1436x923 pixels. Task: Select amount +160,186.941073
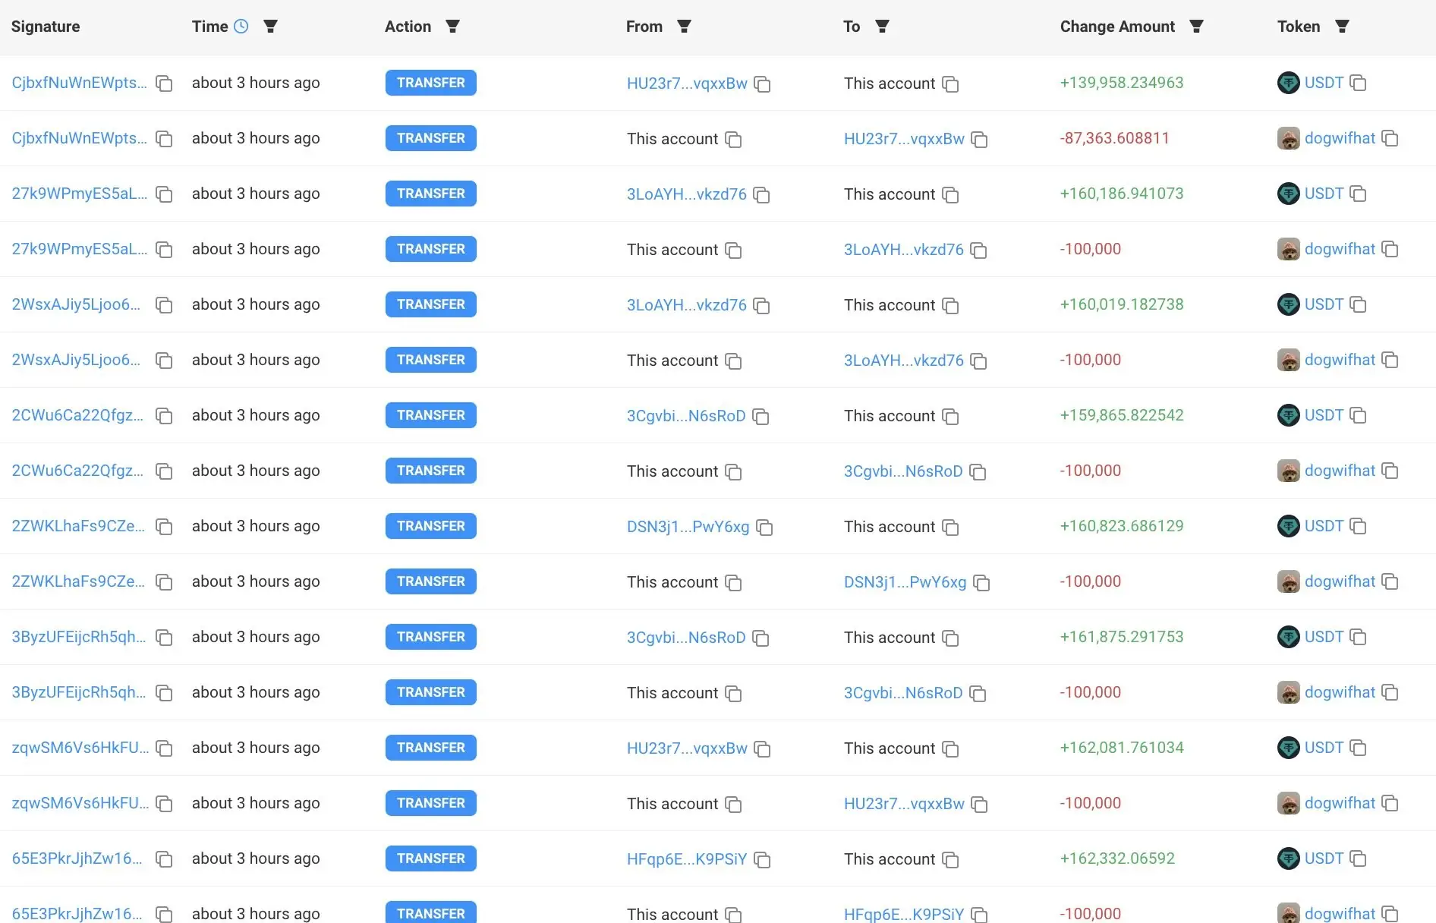(1122, 194)
